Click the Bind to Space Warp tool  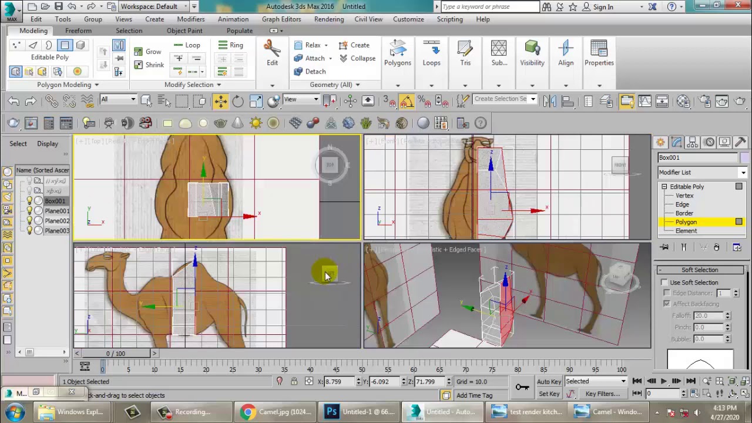(x=87, y=101)
